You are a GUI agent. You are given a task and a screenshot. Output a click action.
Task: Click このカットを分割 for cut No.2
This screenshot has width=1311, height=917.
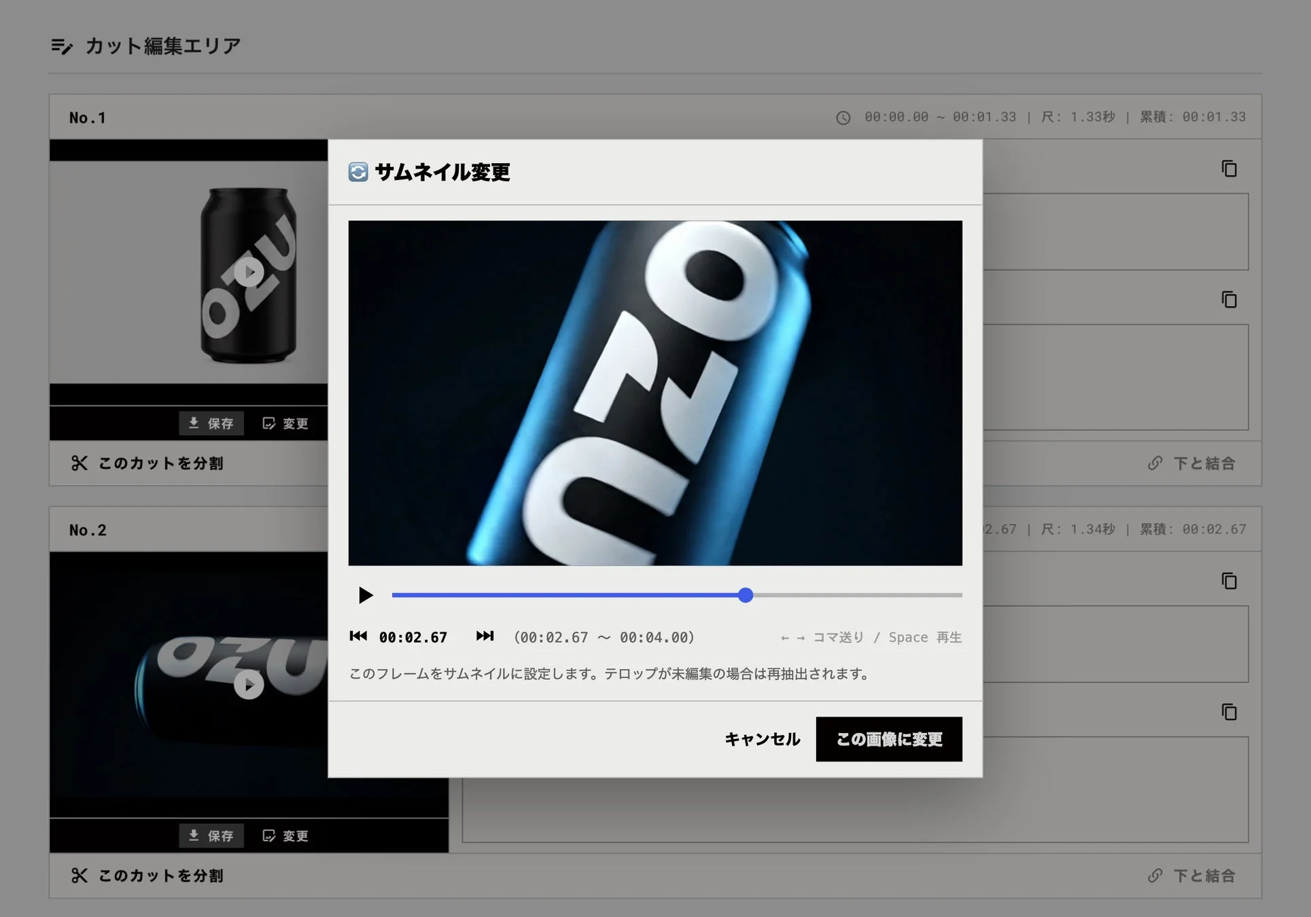pos(147,876)
